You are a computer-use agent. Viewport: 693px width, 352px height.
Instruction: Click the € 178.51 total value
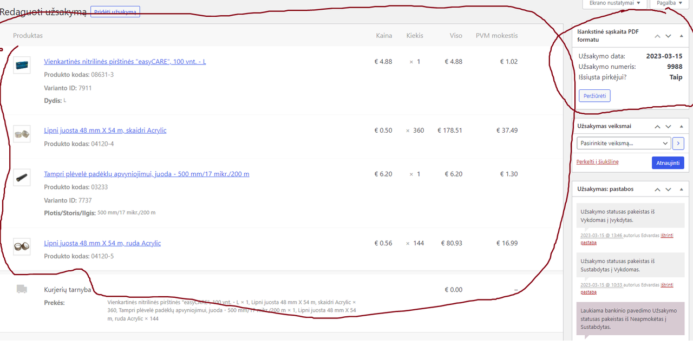[x=450, y=131]
